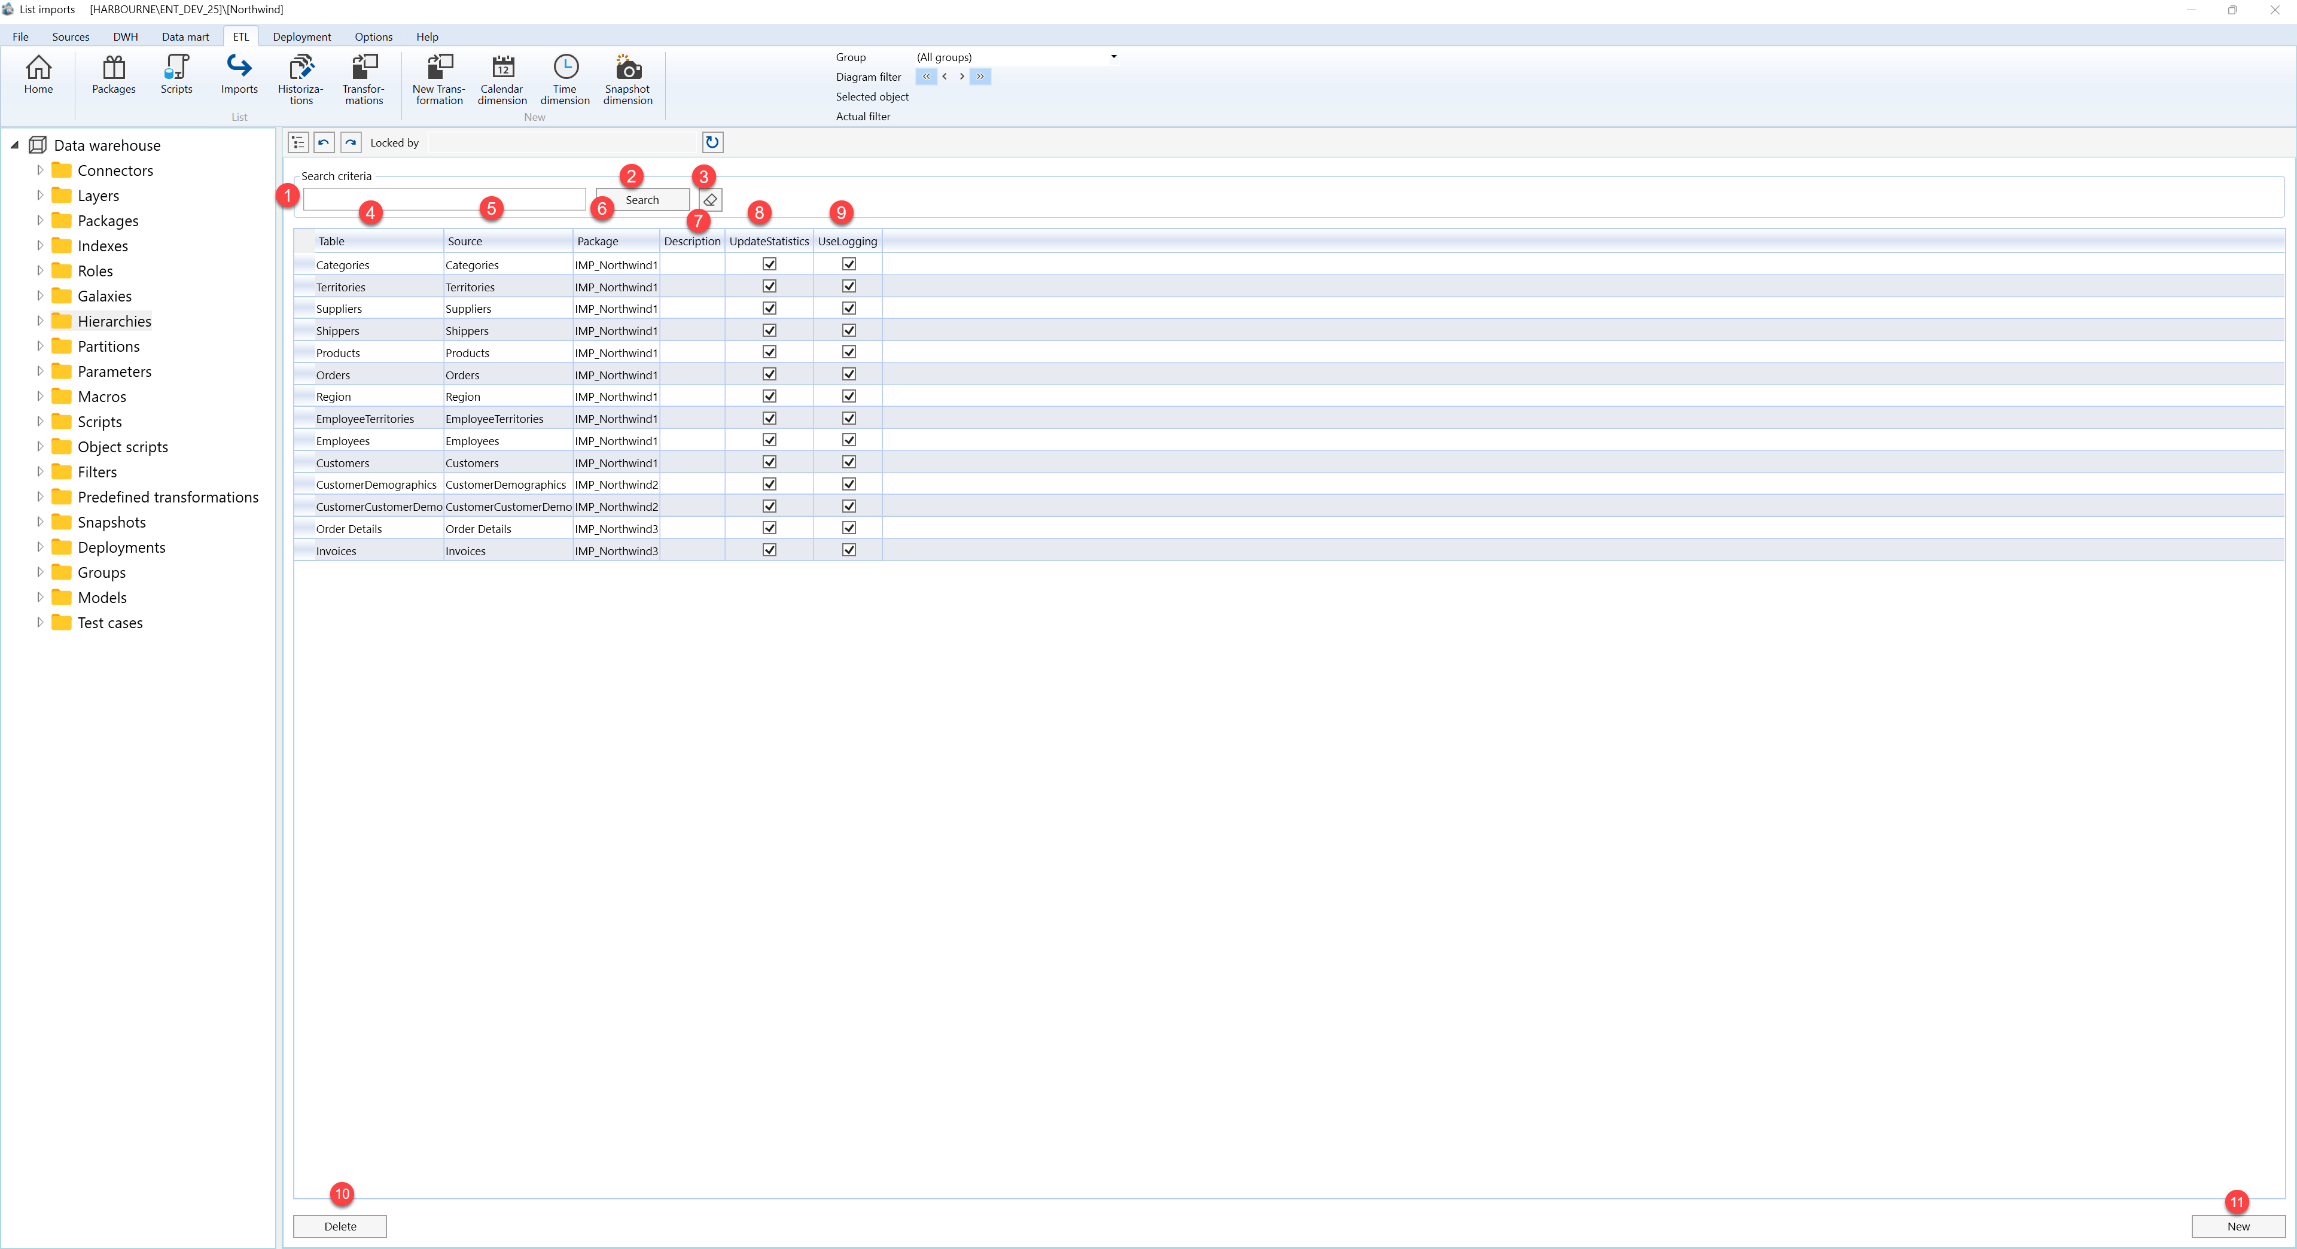The height and width of the screenshot is (1249, 2297).
Task: Toggle UpdateStatistics for Invoices row
Action: [769, 550]
